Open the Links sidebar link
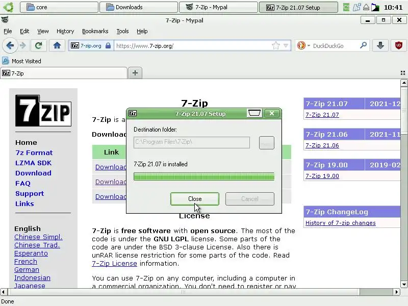The width and height of the screenshot is (408, 306). (24, 203)
